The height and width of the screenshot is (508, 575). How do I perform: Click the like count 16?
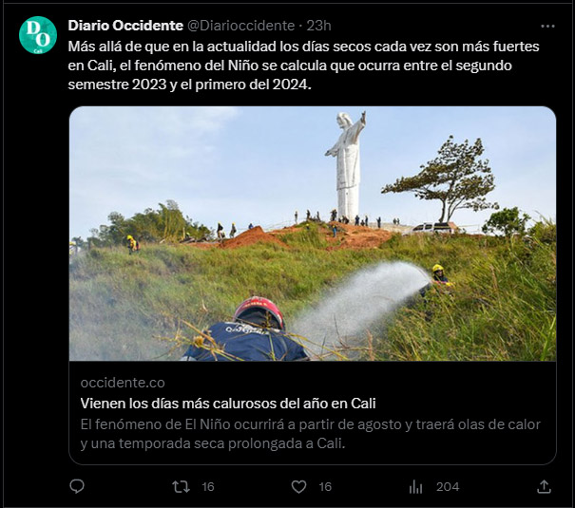coord(325,487)
